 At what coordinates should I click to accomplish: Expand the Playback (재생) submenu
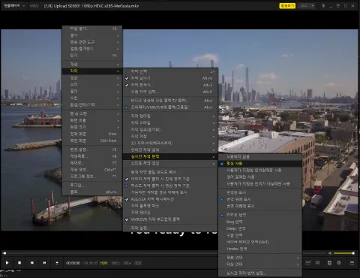coord(92,65)
